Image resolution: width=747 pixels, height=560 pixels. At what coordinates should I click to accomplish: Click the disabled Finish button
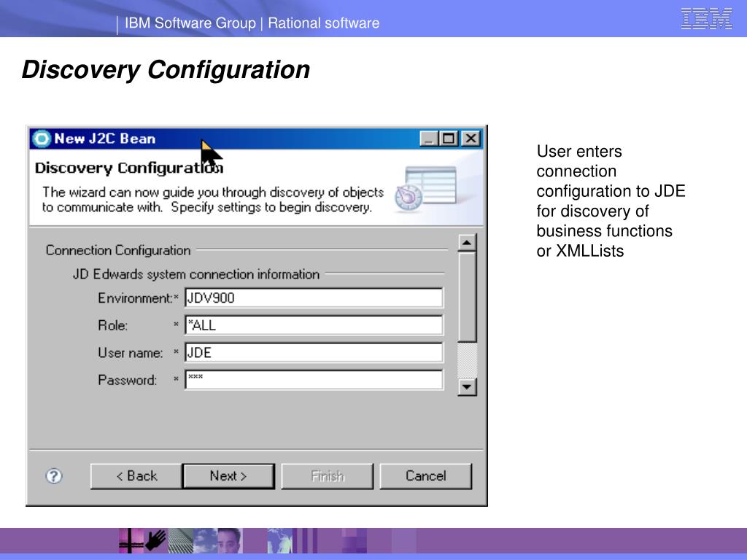tap(328, 476)
